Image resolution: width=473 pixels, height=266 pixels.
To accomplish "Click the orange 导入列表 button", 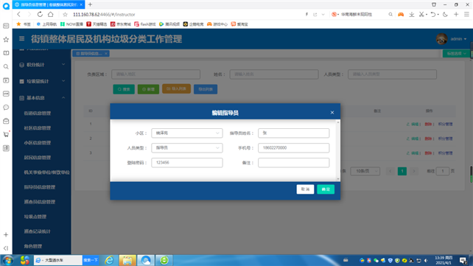I will (x=176, y=88).
